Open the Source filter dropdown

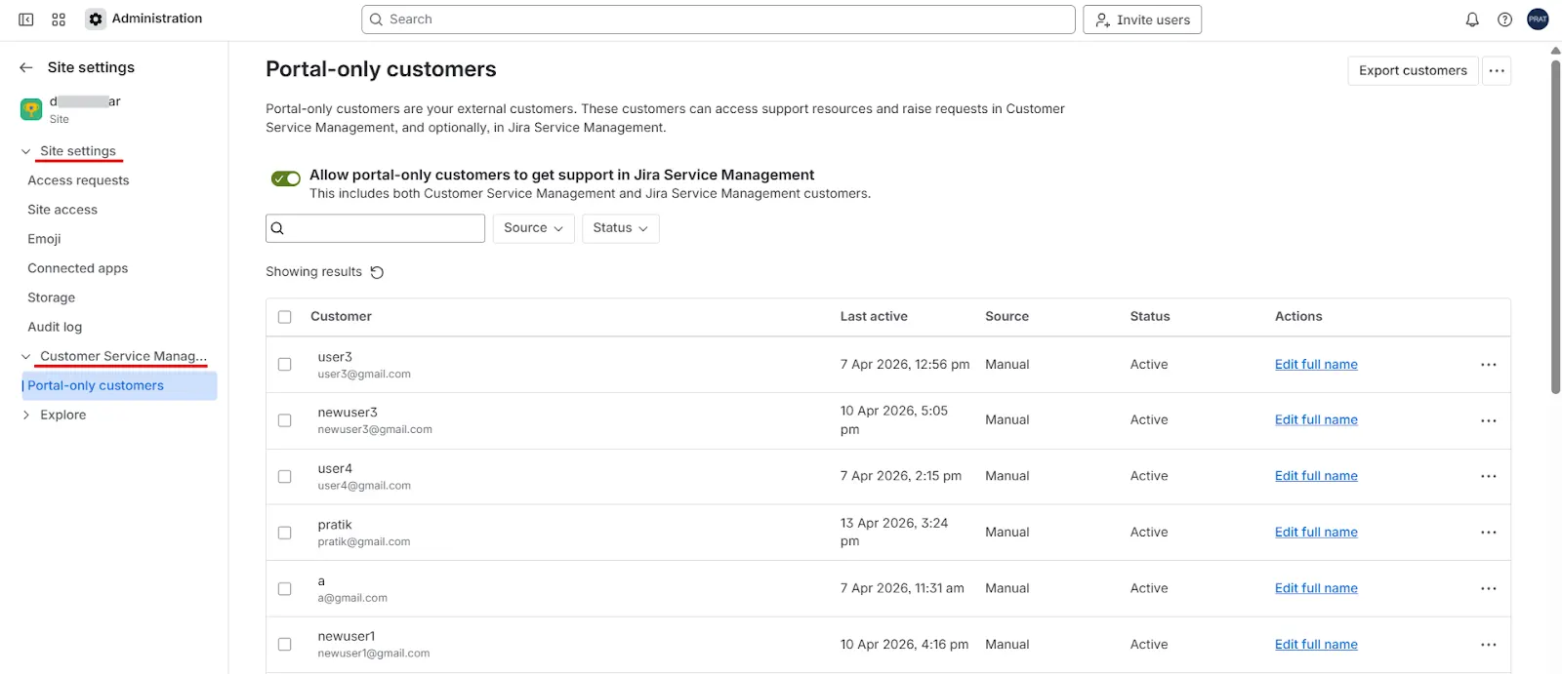click(533, 228)
